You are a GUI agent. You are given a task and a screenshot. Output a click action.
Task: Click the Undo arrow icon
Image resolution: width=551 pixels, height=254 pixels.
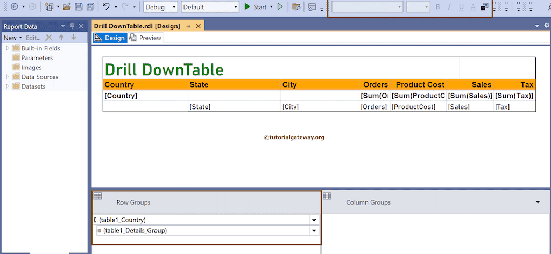pos(107,7)
